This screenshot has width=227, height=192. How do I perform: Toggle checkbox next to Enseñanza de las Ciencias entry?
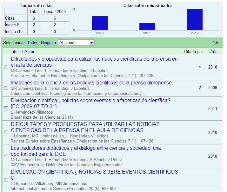pyautogui.click(x=6, y=109)
